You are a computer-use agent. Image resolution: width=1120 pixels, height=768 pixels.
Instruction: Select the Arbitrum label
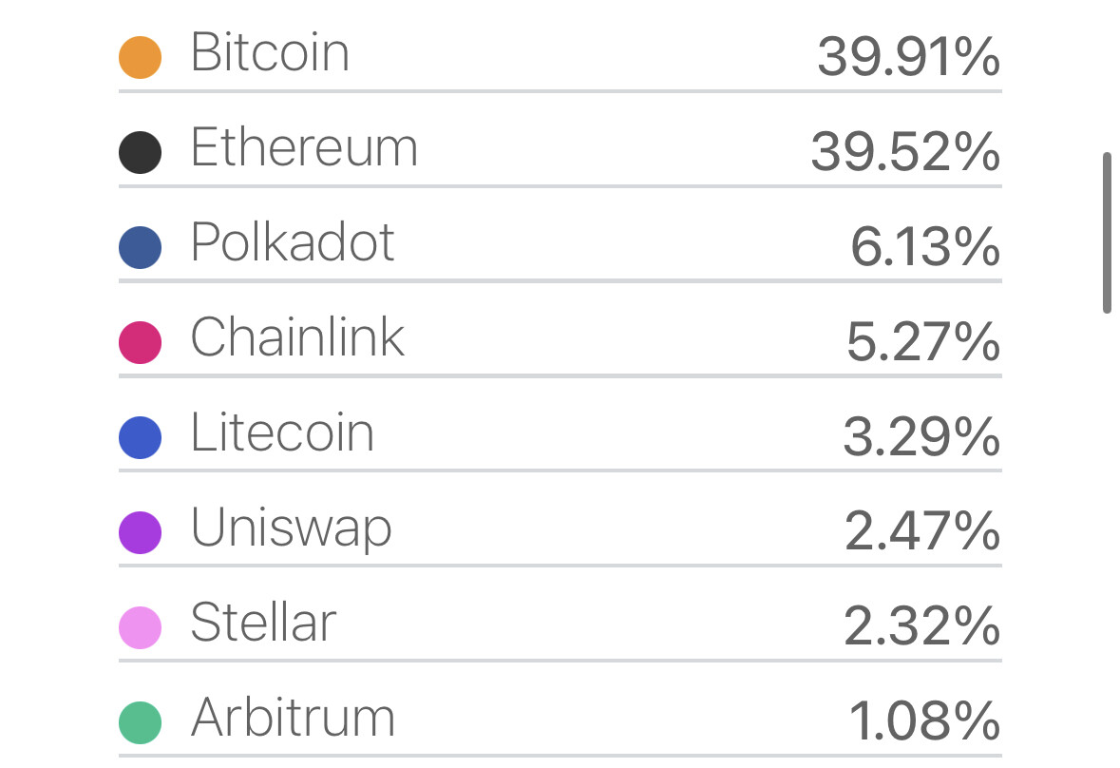tap(293, 718)
